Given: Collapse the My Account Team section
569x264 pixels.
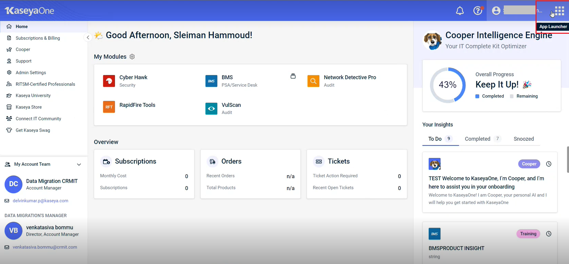Looking at the screenshot, I should (x=79, y=164).
